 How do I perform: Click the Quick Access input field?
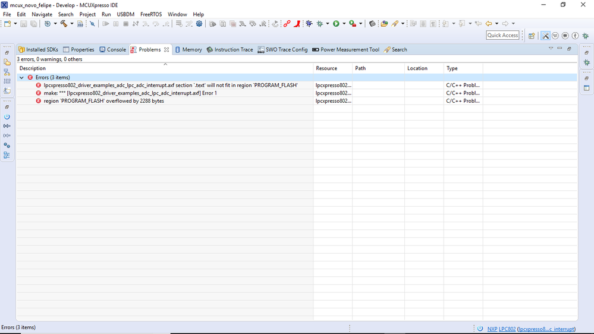[x=502, y=35]
